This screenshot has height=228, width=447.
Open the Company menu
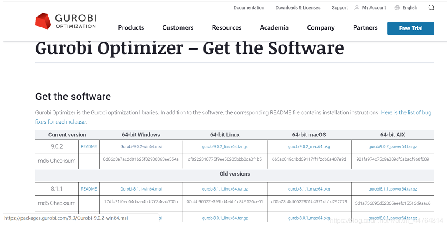tap(321, 27)
